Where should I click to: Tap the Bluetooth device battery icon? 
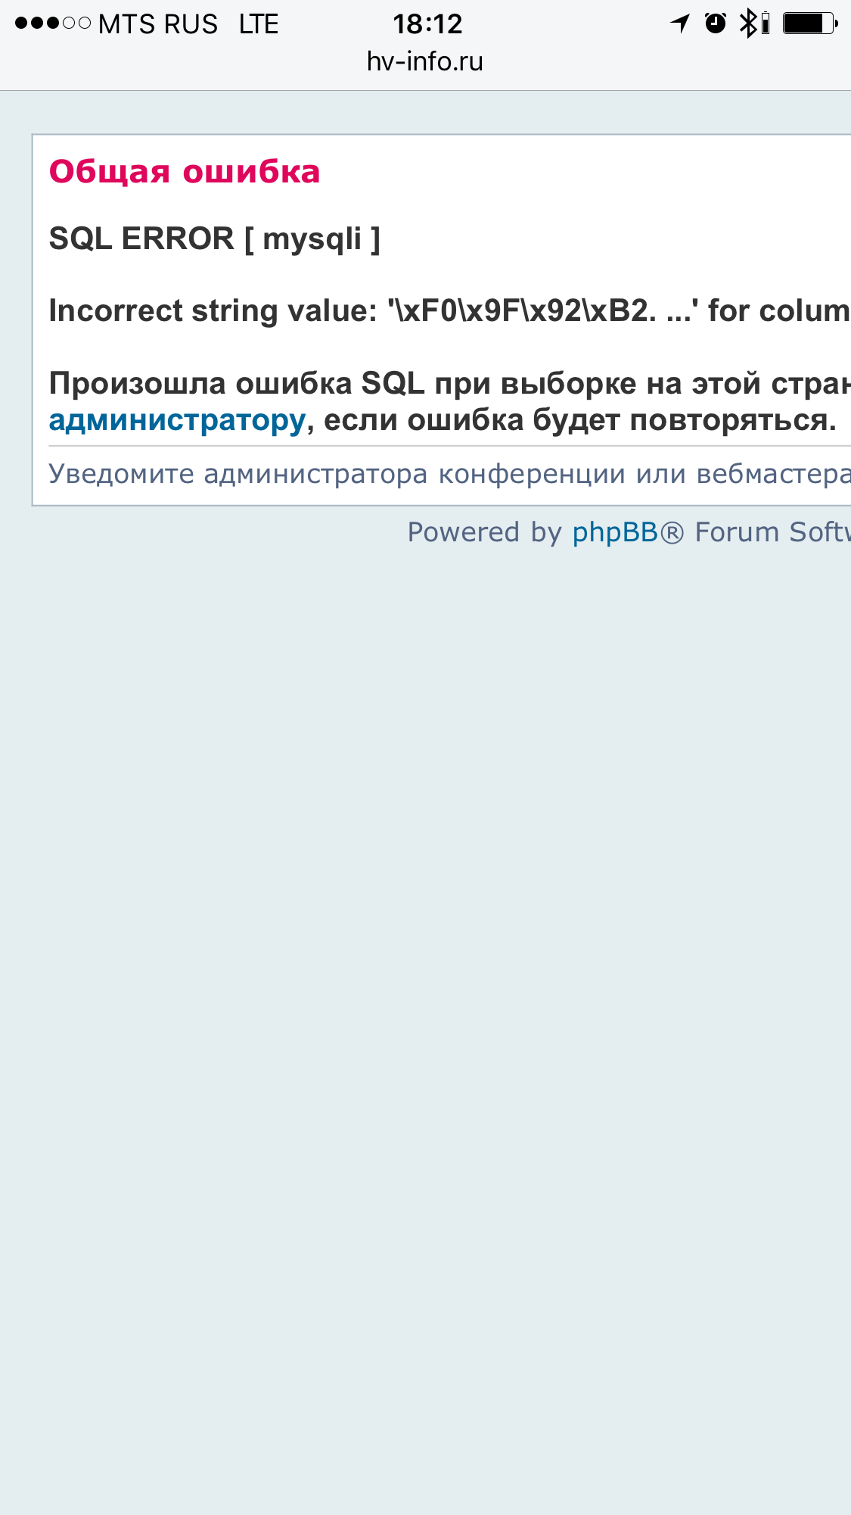pyautogui.click(x=766, y=23)
